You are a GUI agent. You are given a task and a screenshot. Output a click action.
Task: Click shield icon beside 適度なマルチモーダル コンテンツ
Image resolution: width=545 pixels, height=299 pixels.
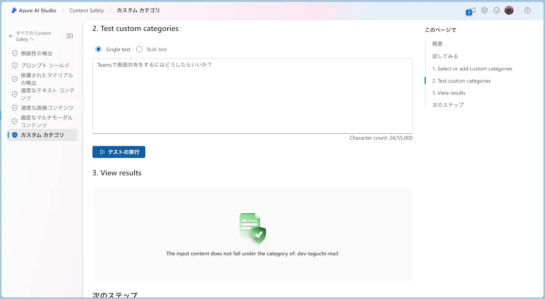point(15,121)
